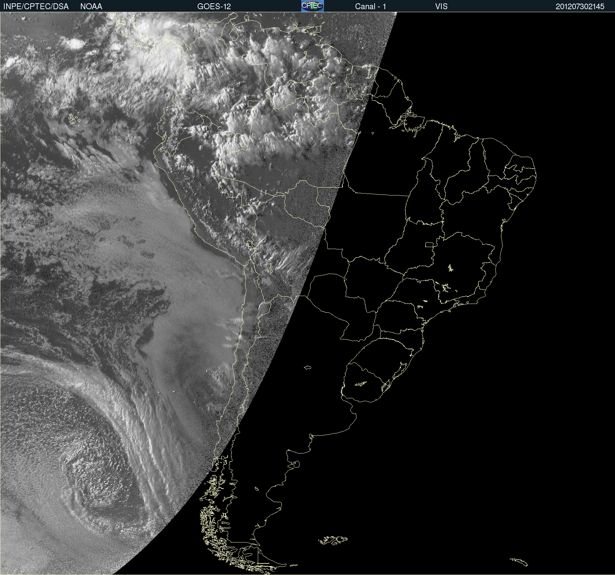Click the Canal - 1 label

[x=371, y=7]
